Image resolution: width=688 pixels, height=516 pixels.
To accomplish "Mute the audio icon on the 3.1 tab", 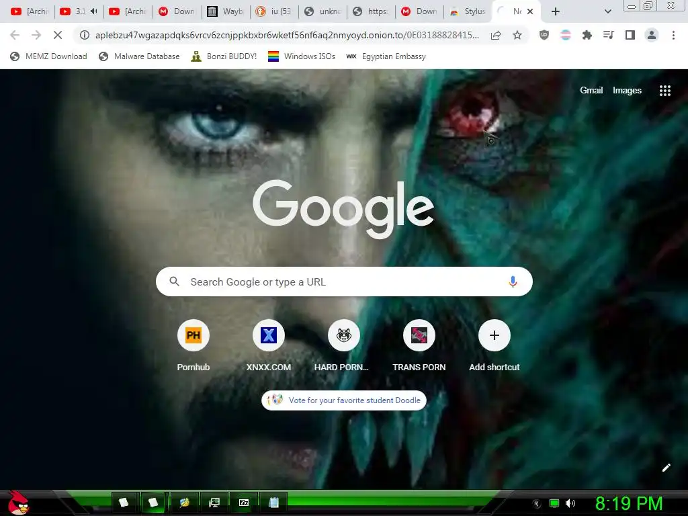I will tap(93, 11).
